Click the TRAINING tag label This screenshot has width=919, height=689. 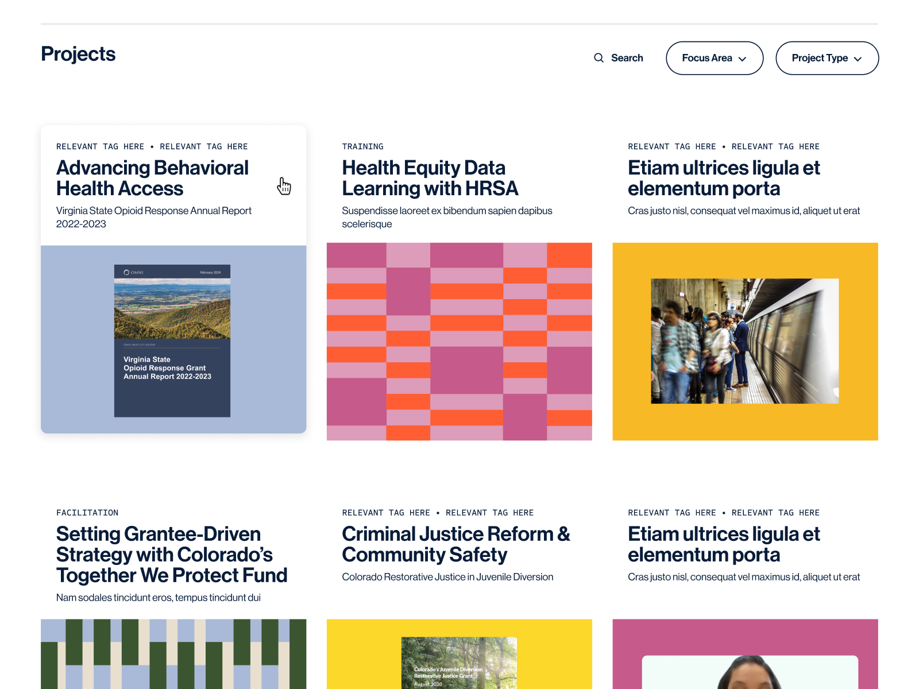(363, 146)
